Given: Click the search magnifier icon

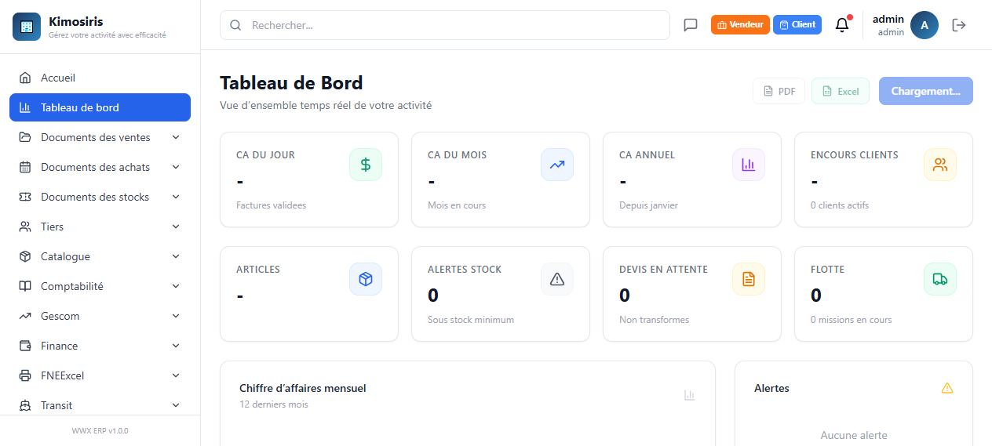Looking at the screenshot, I should click(235, 25).
